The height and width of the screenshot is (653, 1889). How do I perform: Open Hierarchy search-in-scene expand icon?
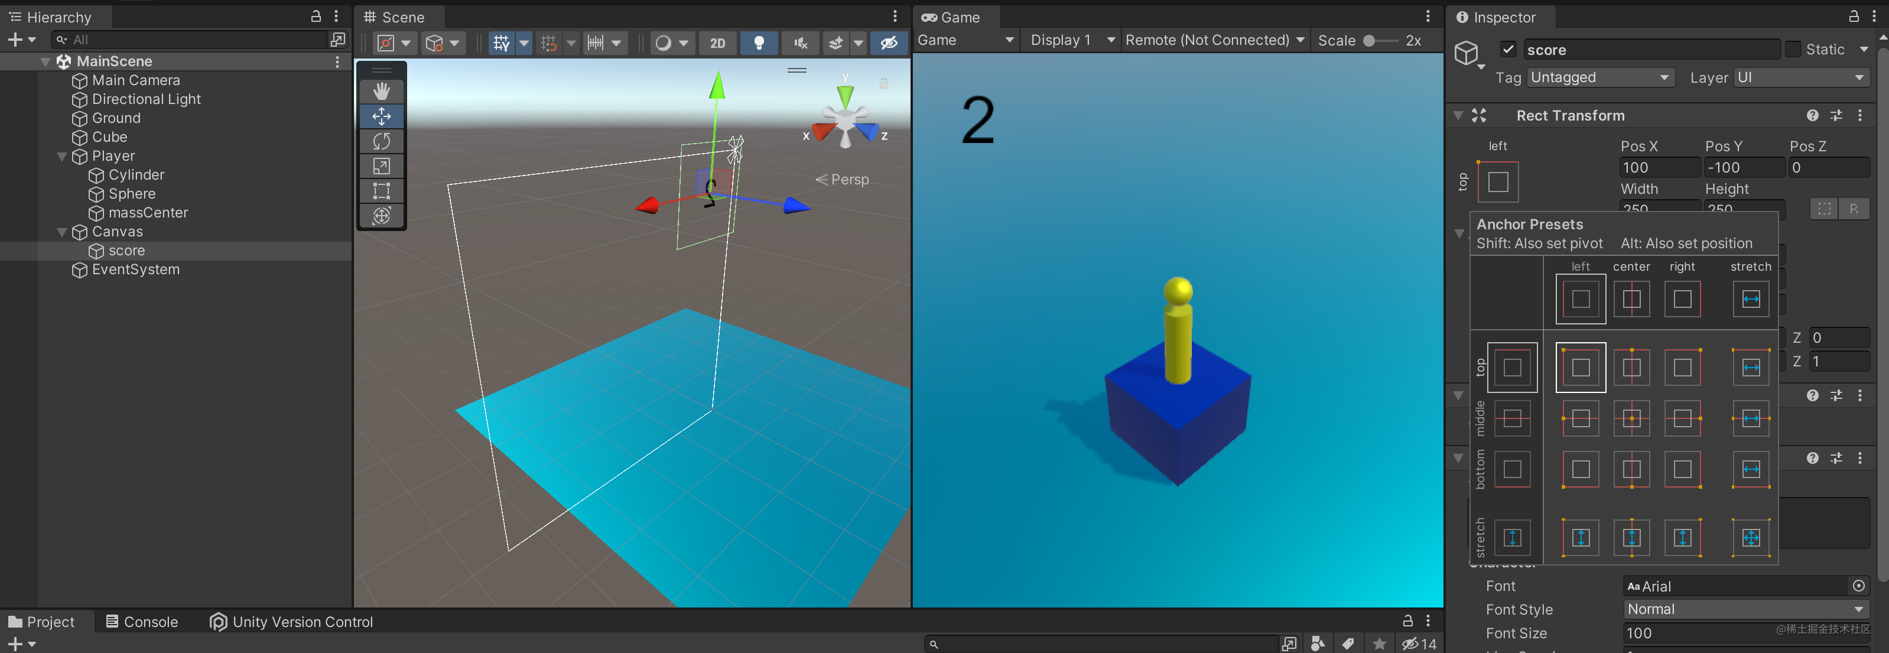coord(337,40)
